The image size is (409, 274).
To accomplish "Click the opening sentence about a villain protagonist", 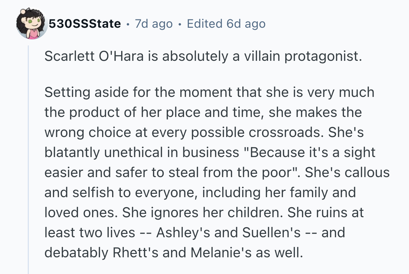I will (x=203, y=56).
